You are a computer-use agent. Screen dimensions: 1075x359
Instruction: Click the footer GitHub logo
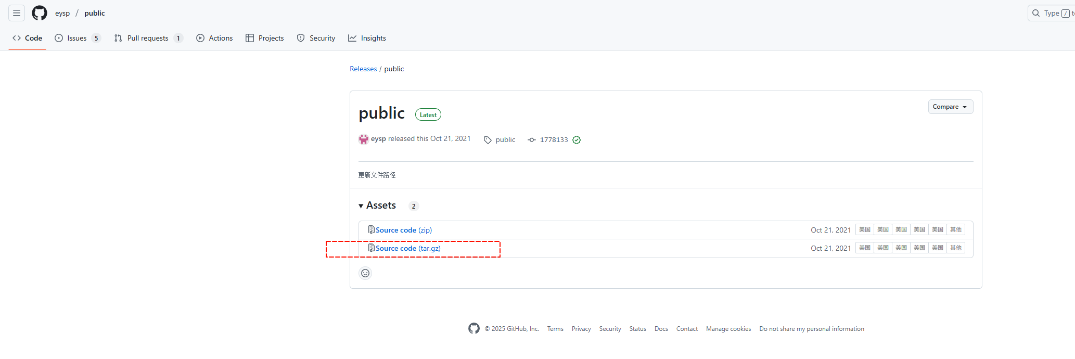tap(474, 328)
